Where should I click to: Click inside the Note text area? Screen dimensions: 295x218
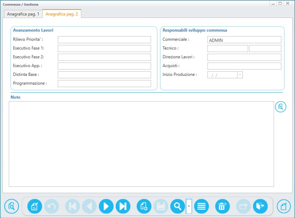point(141,144)
